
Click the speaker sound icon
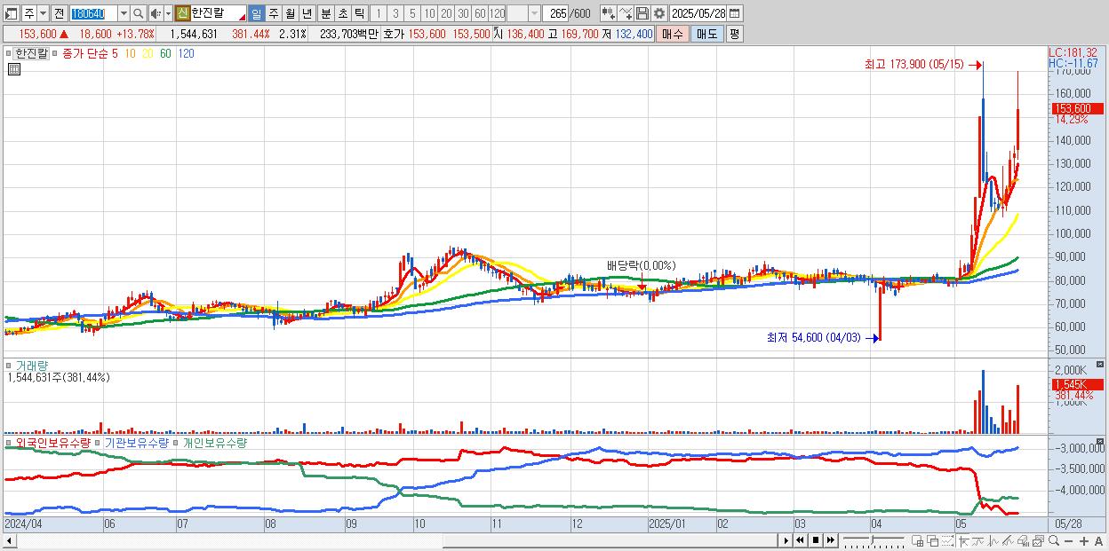(156, 13)
